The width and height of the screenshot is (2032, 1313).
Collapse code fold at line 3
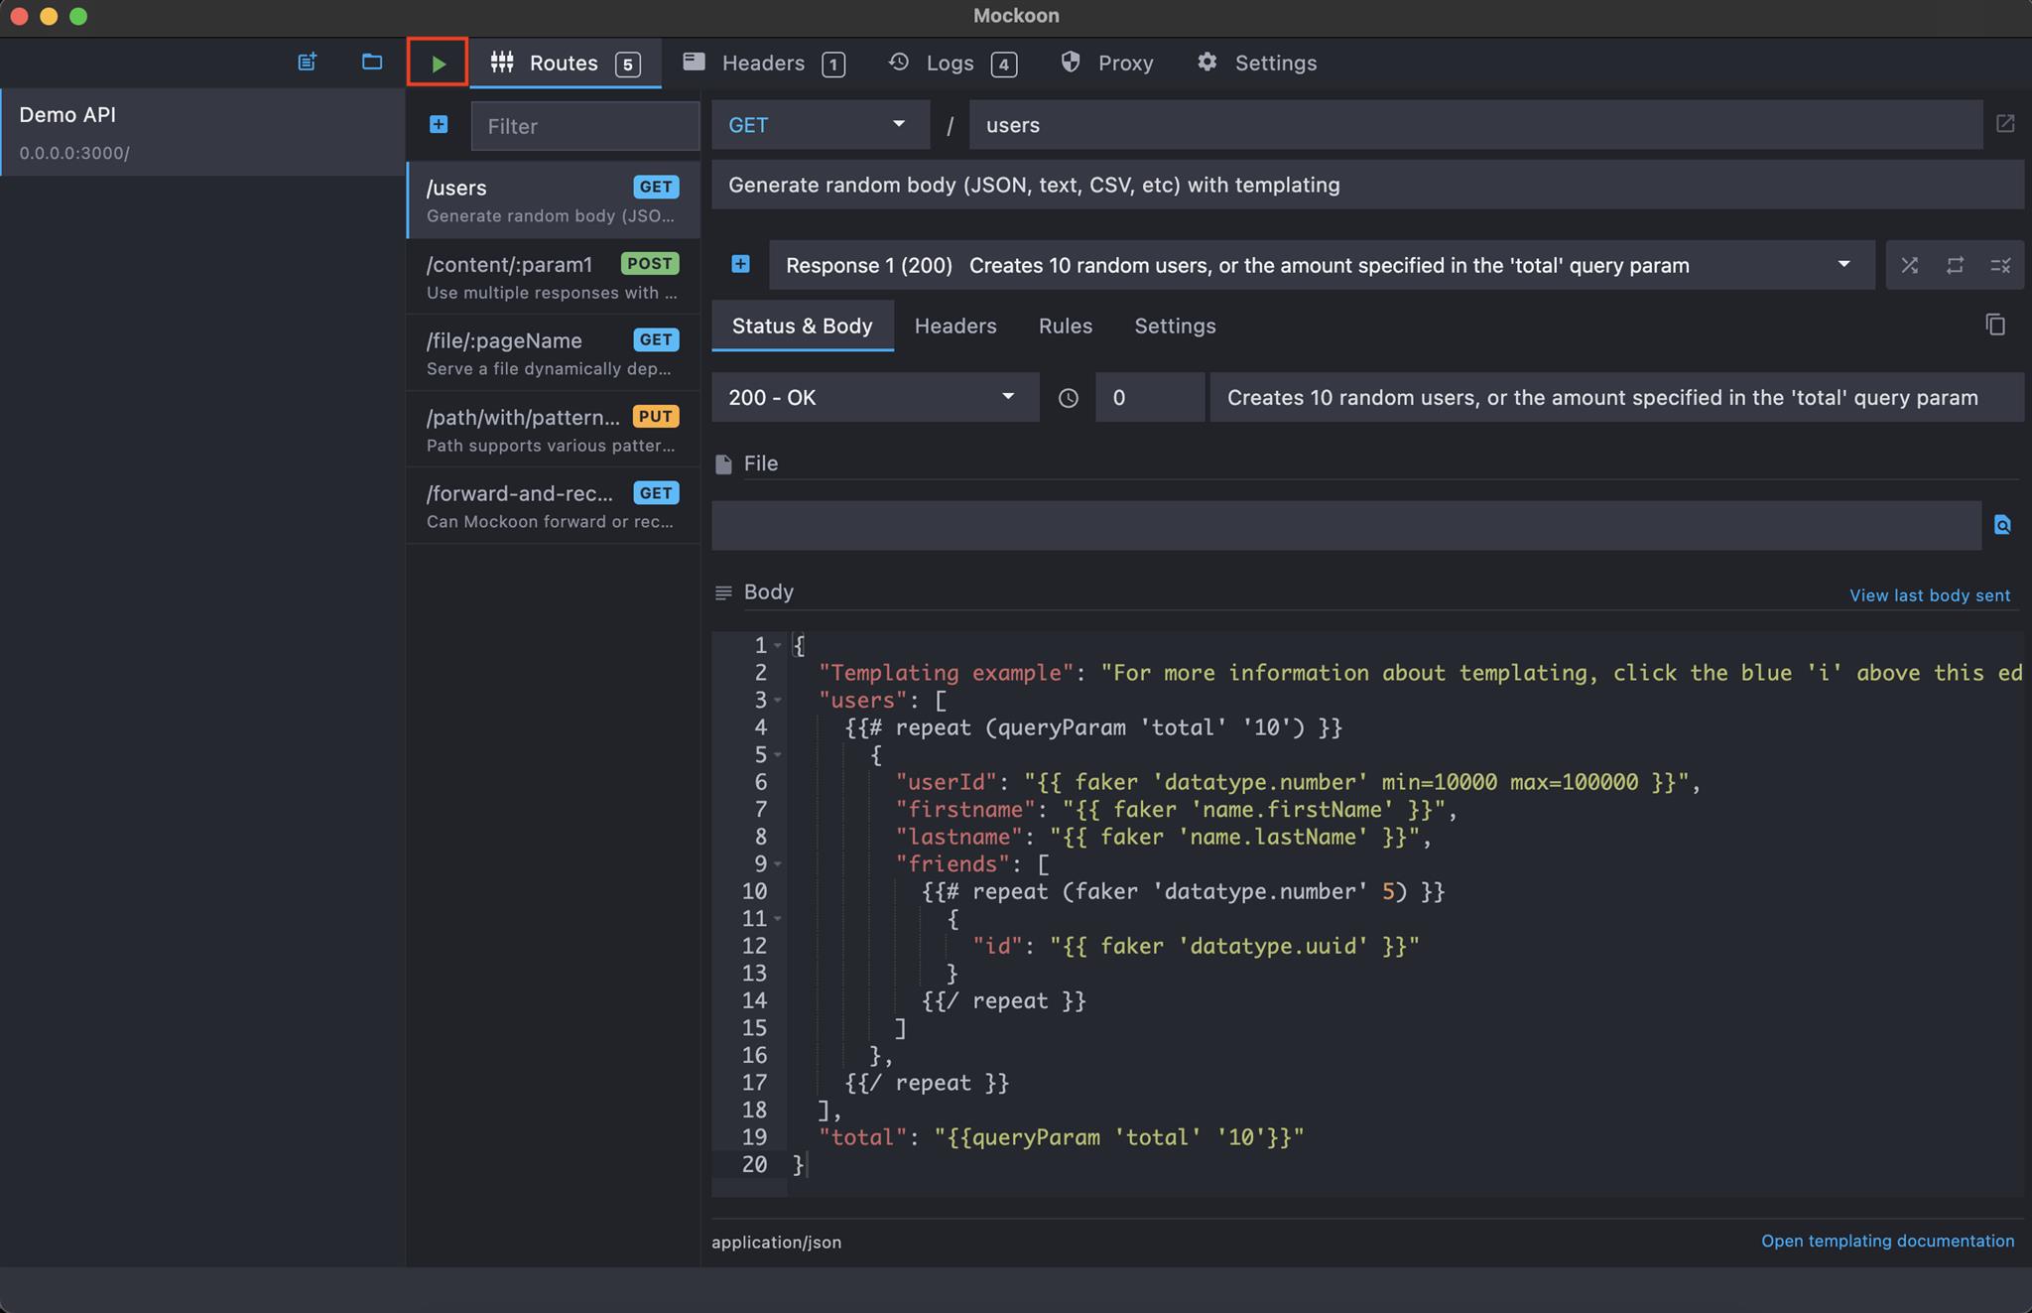(x=778, y=701)
